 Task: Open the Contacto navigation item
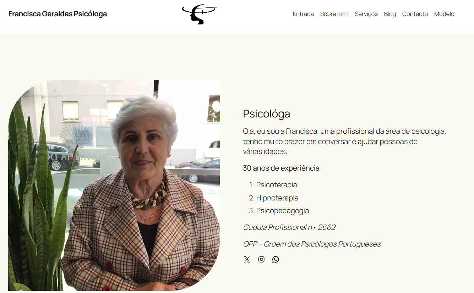click(415, 14)
